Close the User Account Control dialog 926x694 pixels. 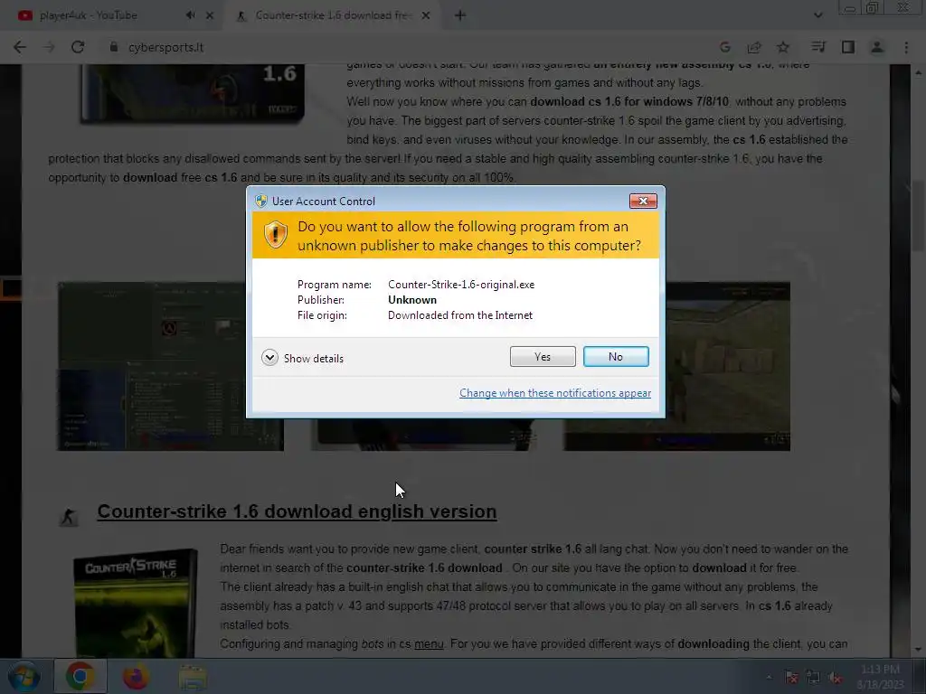point(643,202)
